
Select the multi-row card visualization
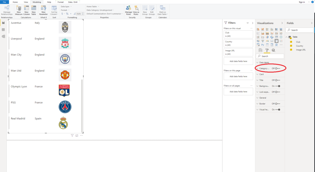pos(277,41)
